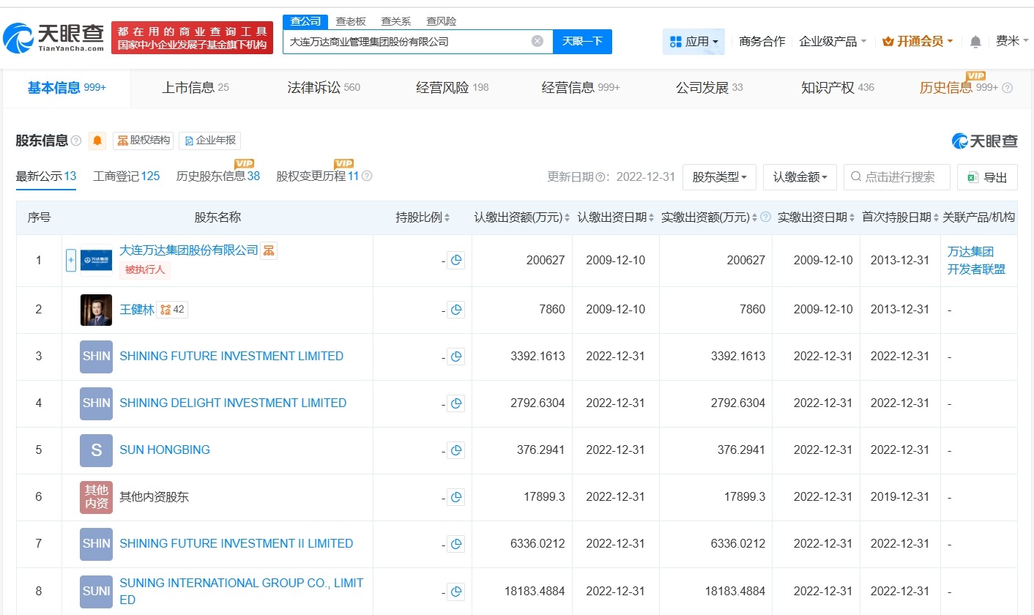
Task: Open the 股东类型 dropdown
Action: tap(719, 176)
